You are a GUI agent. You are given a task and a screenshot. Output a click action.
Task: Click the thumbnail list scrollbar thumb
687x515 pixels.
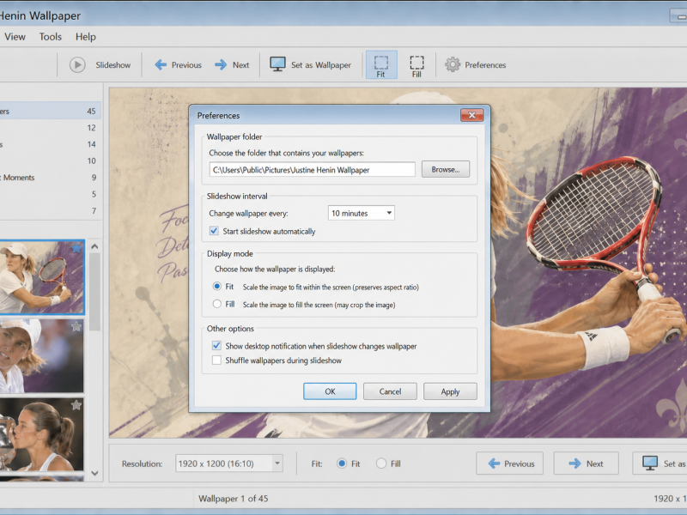[95, 292]
